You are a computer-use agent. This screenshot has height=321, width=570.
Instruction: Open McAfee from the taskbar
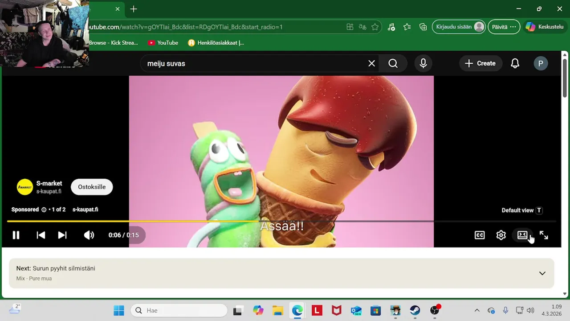click(x=337, y=310)
